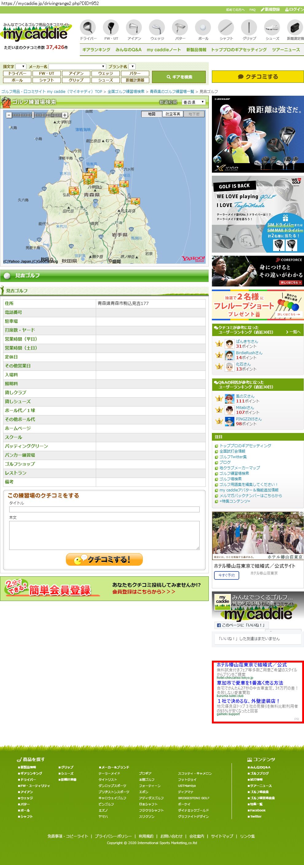The image size is (304, 865).
Task: Click the map zoom slider handle
Action: coord(33,115)
